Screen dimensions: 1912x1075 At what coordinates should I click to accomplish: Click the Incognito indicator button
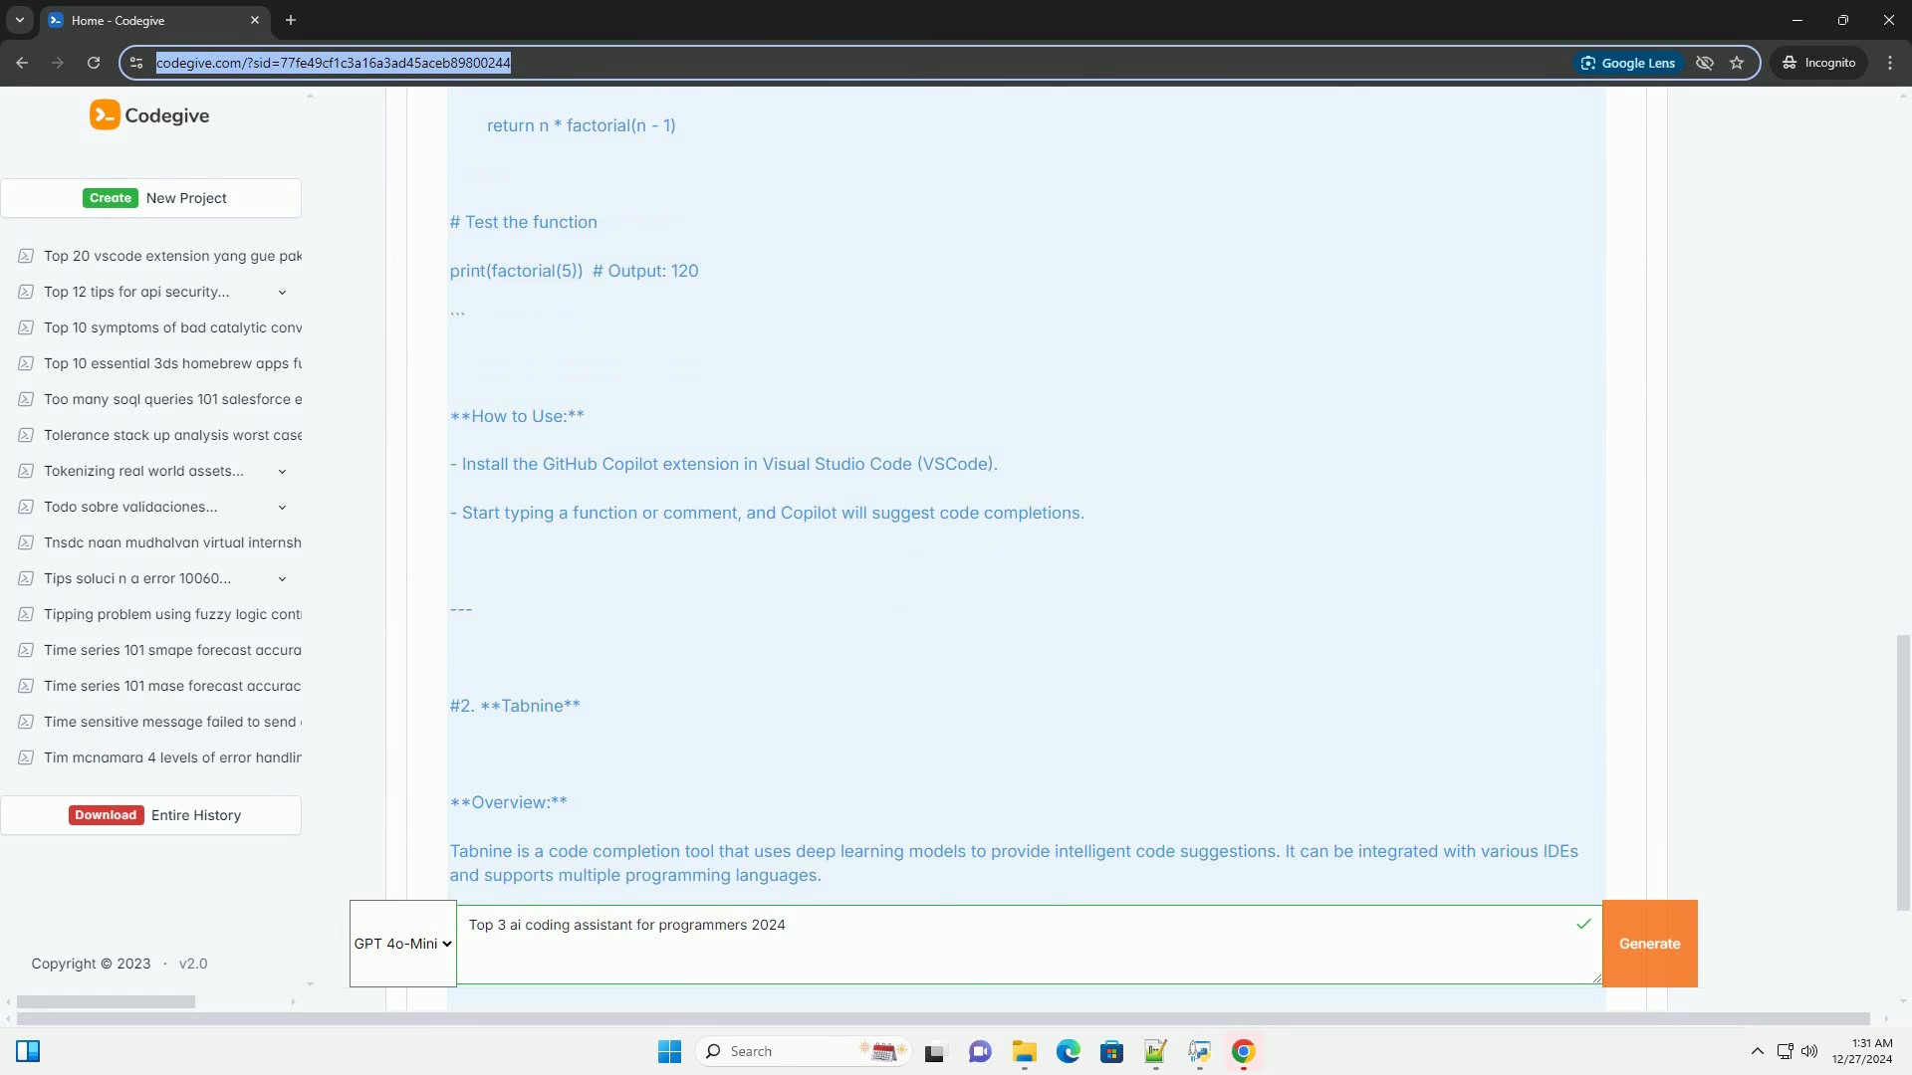[x=1819, y=63]
